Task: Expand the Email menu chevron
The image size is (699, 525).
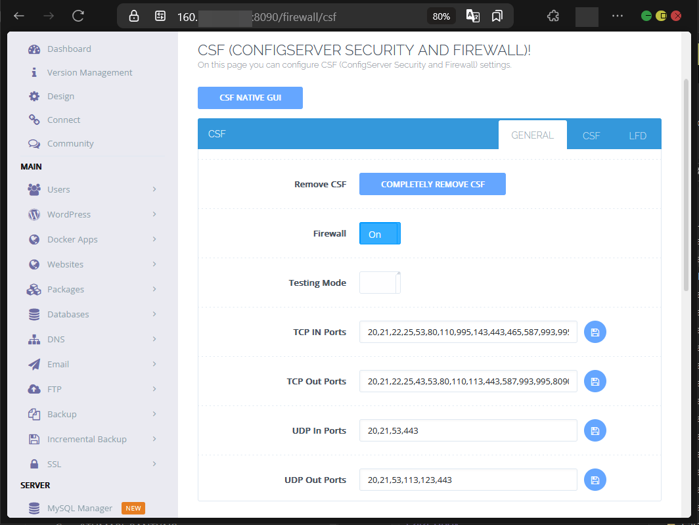Action: (x=154, y=364)
